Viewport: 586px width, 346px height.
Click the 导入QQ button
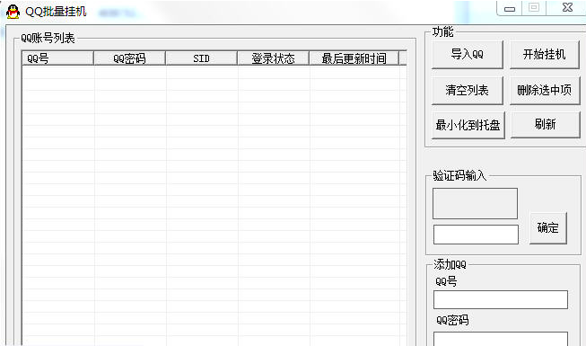click(468, 55)
